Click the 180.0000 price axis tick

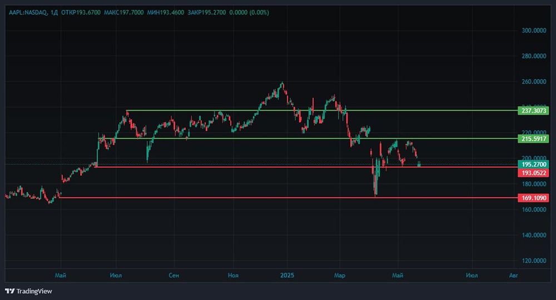coord(534,184)
